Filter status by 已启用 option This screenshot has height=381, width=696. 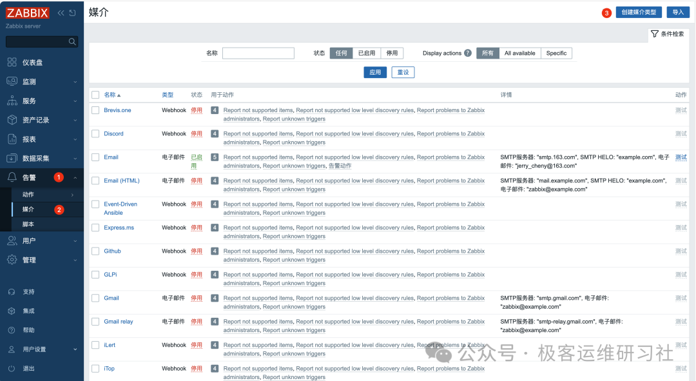coord(366,54)
